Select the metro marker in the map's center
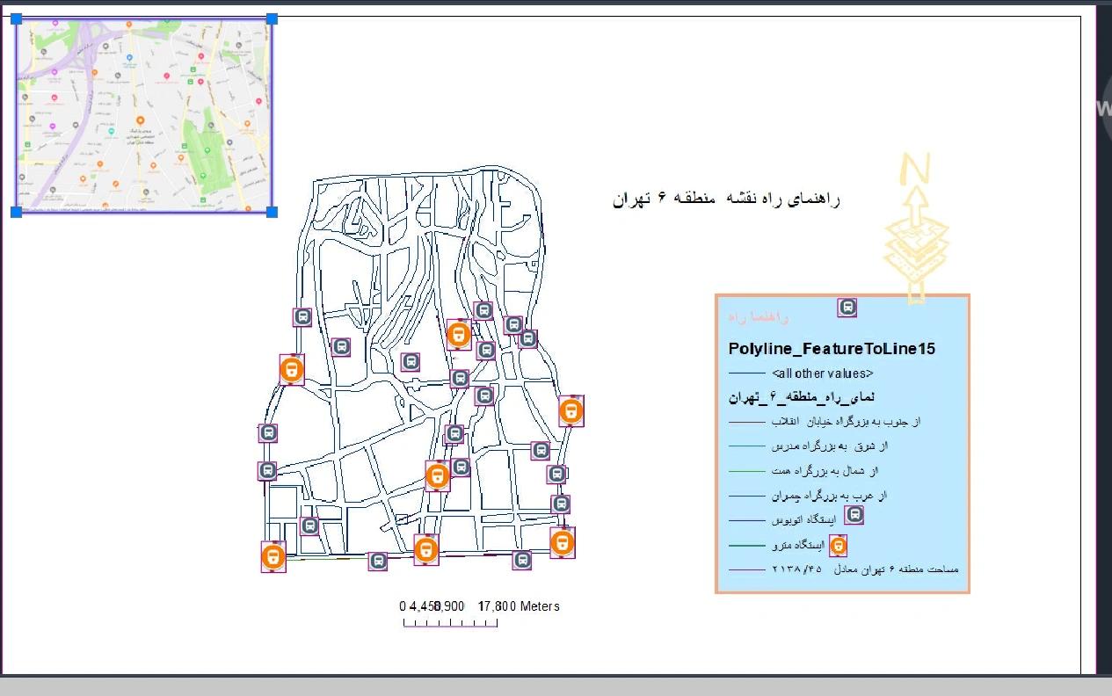 point(437,476)
